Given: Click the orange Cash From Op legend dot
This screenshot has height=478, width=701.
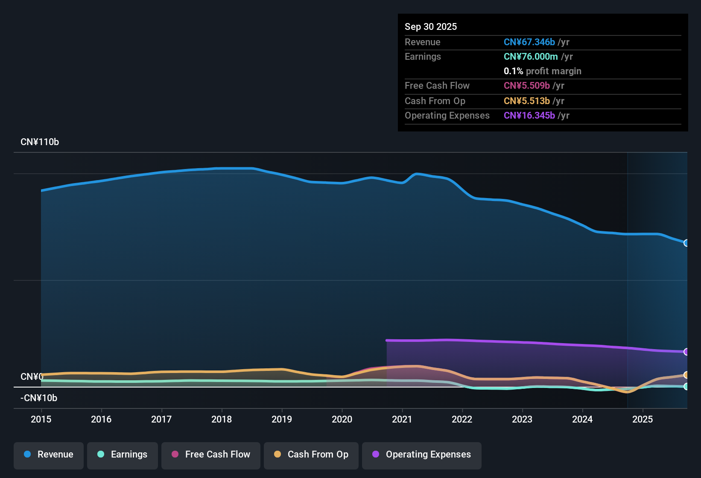Looking at the screenshot, I should (x=277, y=455).
